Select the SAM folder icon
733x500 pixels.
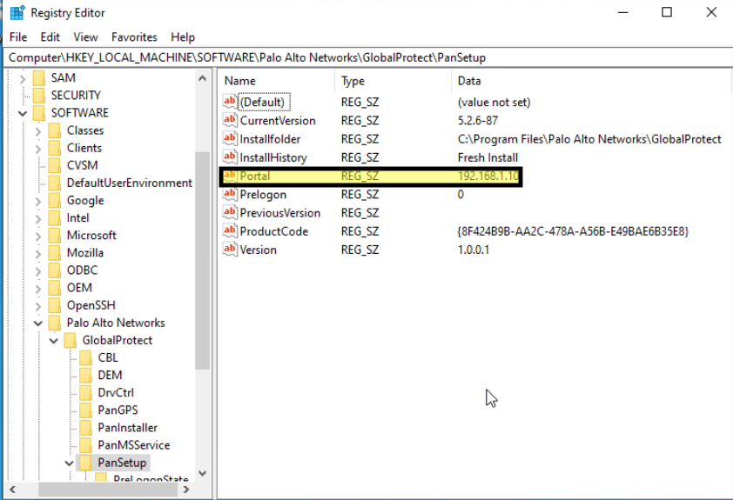[x=39, y=77]
